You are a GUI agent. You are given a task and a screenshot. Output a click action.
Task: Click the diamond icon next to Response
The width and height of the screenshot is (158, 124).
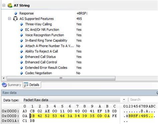pyautogui.click(x=16, y=13)
